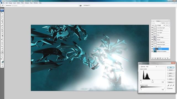Screen dimensions: 177x99
Task: Click the foreground color swatch
Action: (x=2, y=61)
